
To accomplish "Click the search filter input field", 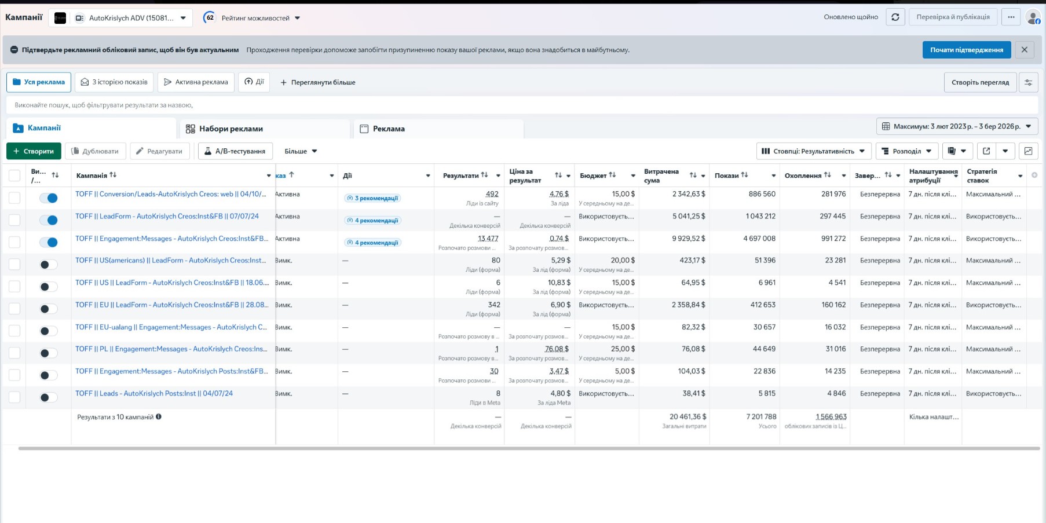I will 522,105.
